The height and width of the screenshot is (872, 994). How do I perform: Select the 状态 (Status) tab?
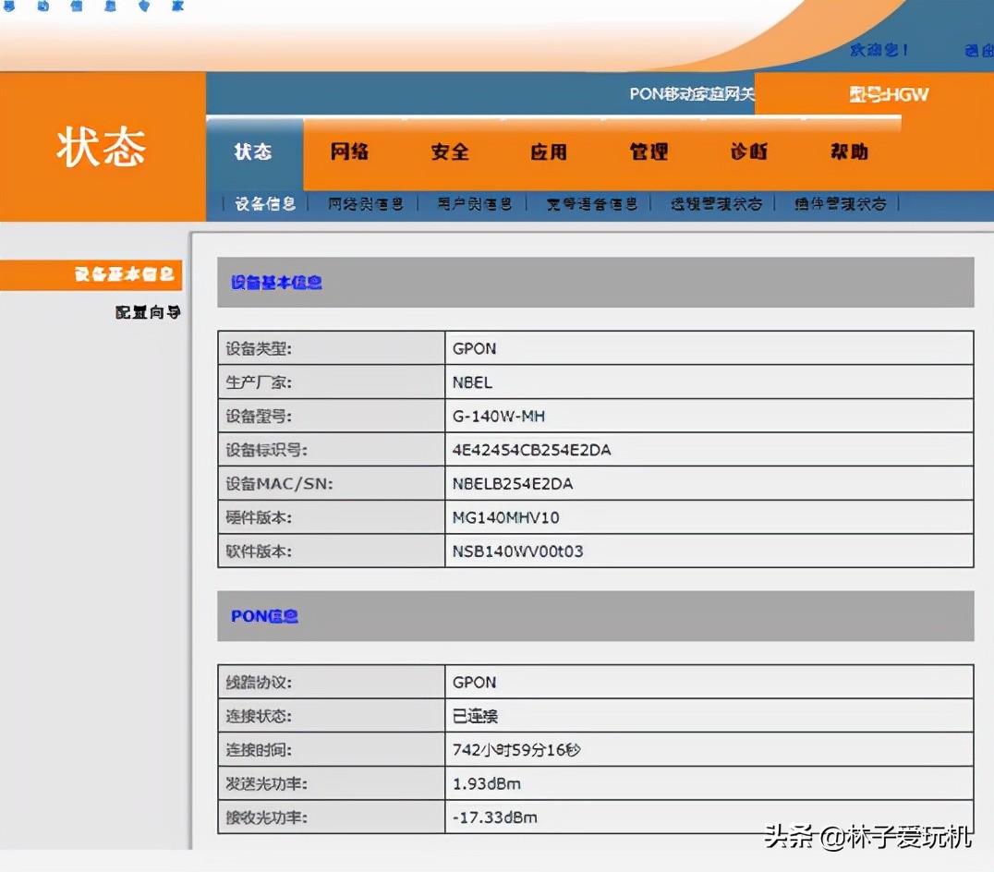(x=252, y=151)
